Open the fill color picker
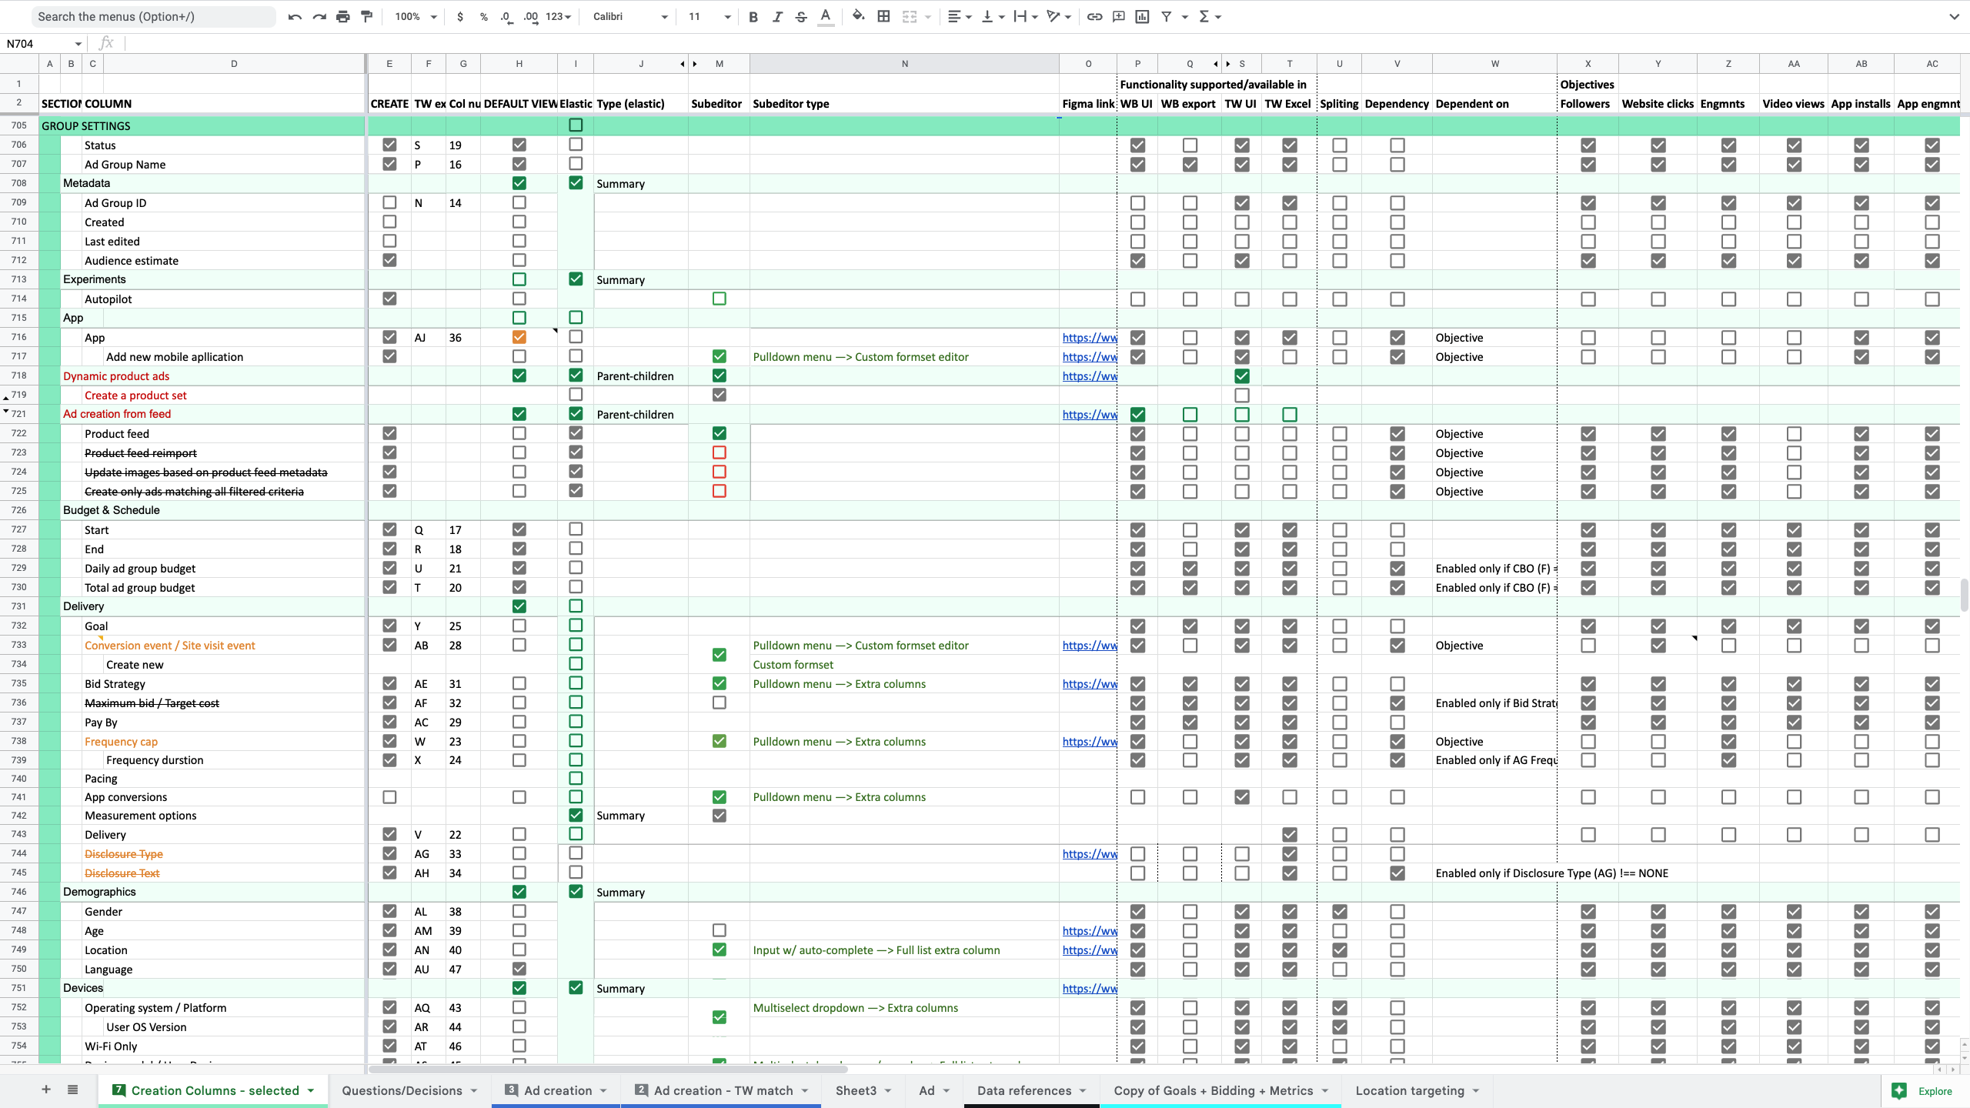This screenshot has height=1108, width=1970. (x=858, y=16)
